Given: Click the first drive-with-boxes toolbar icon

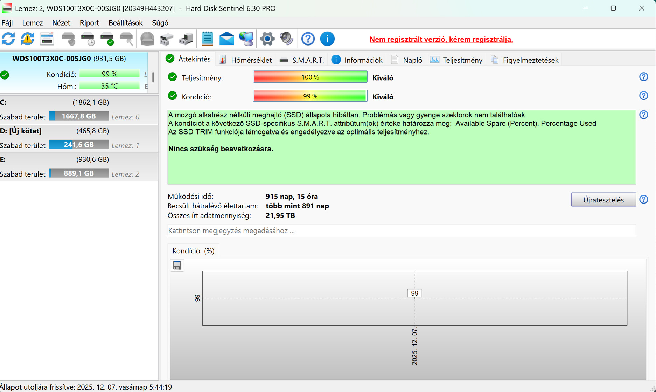Looking at the screenshot, I should coord(167,39).
